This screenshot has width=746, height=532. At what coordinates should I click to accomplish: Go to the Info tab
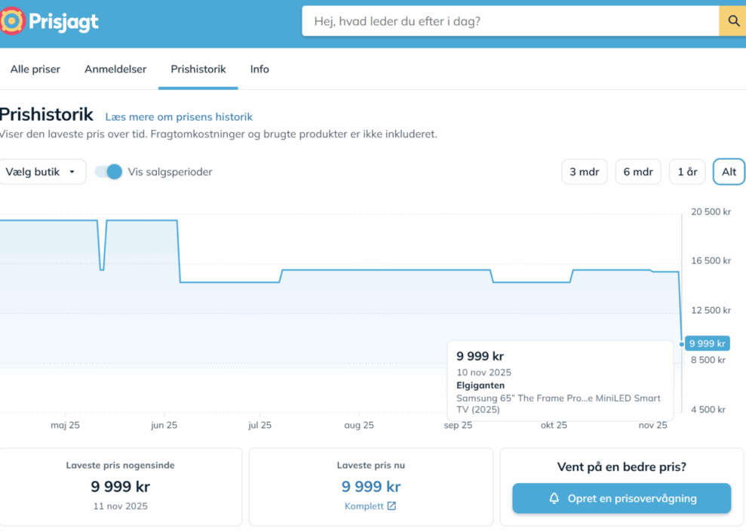[259, 69]
